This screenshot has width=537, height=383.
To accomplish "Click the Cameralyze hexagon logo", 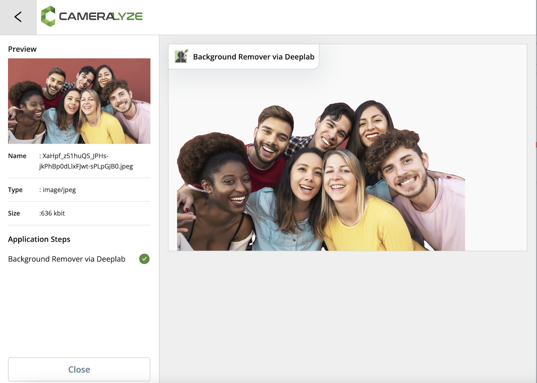I will pyautogui.click(x=48, y=16).
